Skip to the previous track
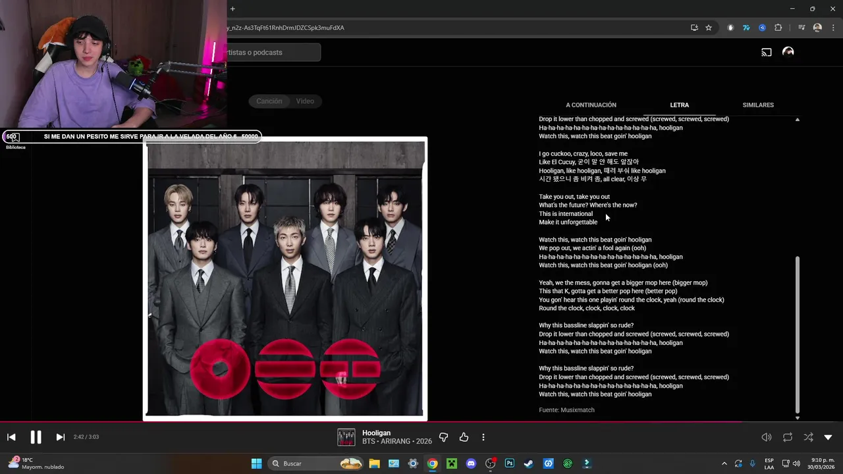 point(11,437)
